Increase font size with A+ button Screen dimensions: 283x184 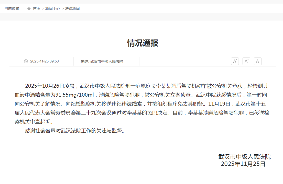(x=235, y=61)
